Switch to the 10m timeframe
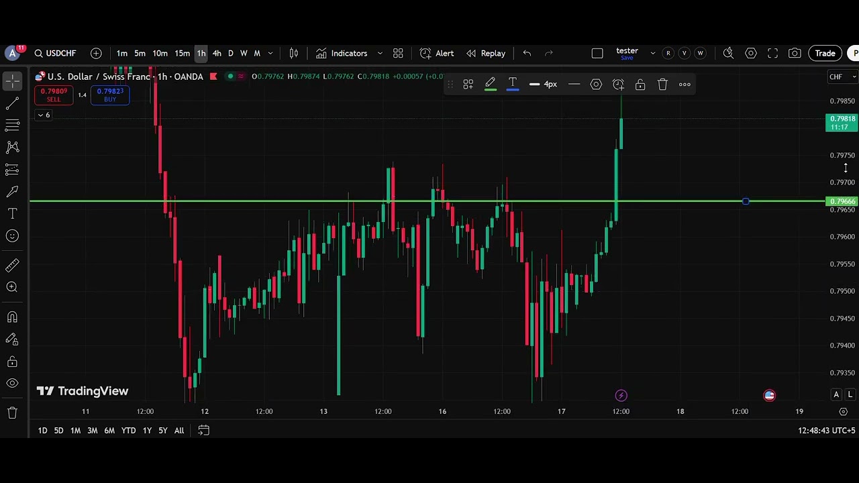The width and height of the screenshot is (859, 483). (160, 54)
